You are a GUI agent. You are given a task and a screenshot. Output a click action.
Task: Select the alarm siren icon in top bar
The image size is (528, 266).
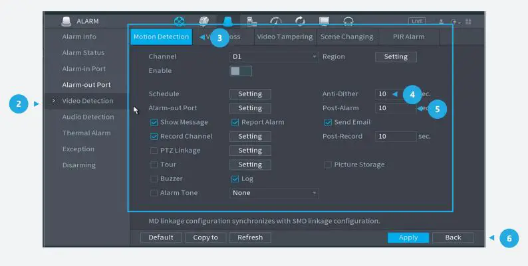coord(228,21)
